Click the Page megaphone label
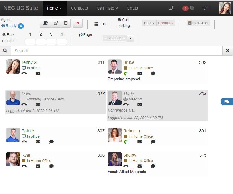This screenshot has height=194, width=233. [x=85, y=35]
